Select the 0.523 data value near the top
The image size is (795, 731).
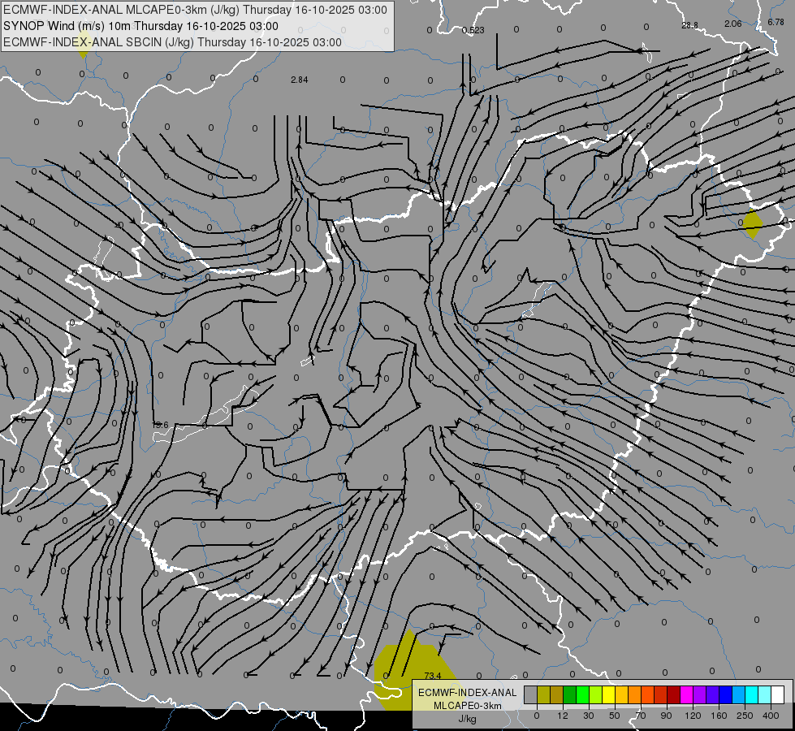pos(473,30)
